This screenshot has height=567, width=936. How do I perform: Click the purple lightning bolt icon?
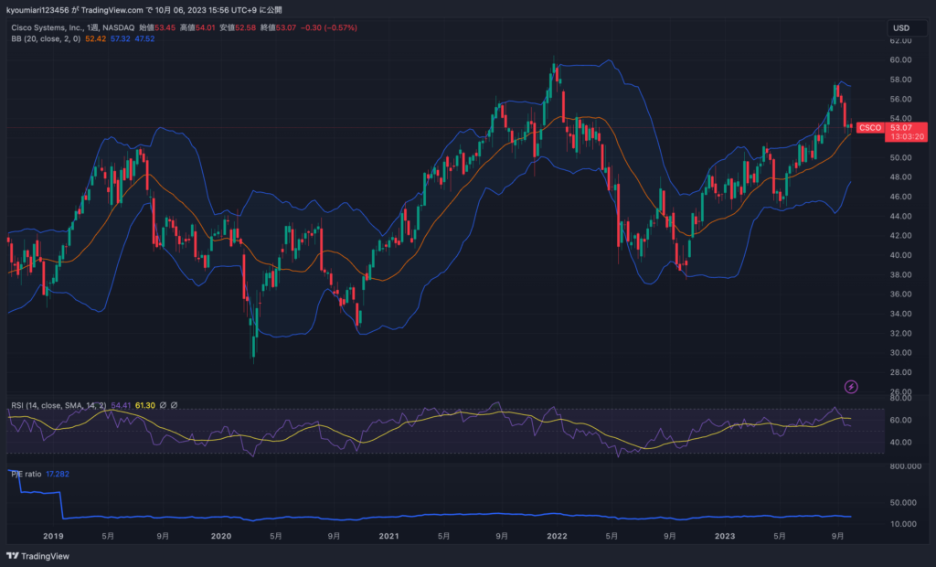pos(851,387)
